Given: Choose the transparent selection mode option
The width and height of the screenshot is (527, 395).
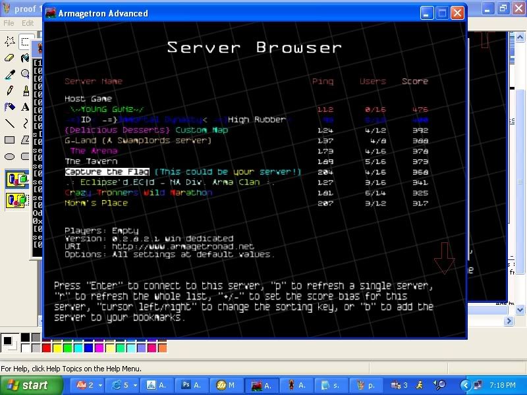Looking at the screenshot, I should pyautogui.click(x=17, y=201).
